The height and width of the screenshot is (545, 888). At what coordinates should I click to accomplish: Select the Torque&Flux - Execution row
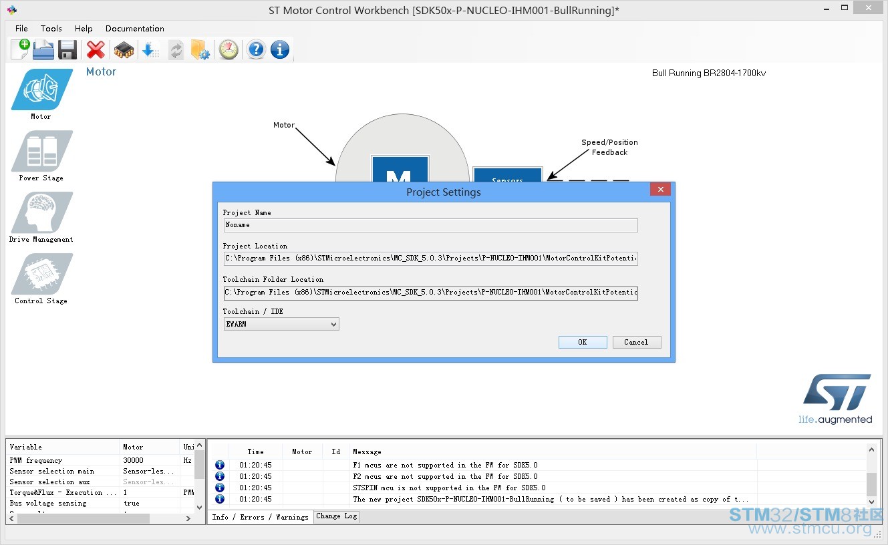click(100, 492)
